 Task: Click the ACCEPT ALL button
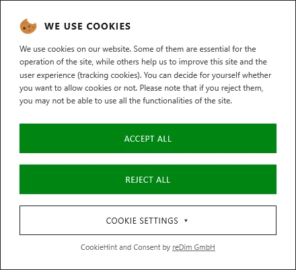click(x=148, y=138)
